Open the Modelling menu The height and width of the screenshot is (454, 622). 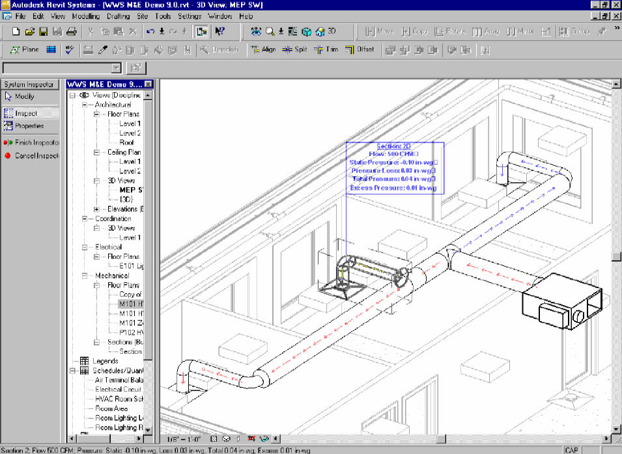tap(86, 16)
